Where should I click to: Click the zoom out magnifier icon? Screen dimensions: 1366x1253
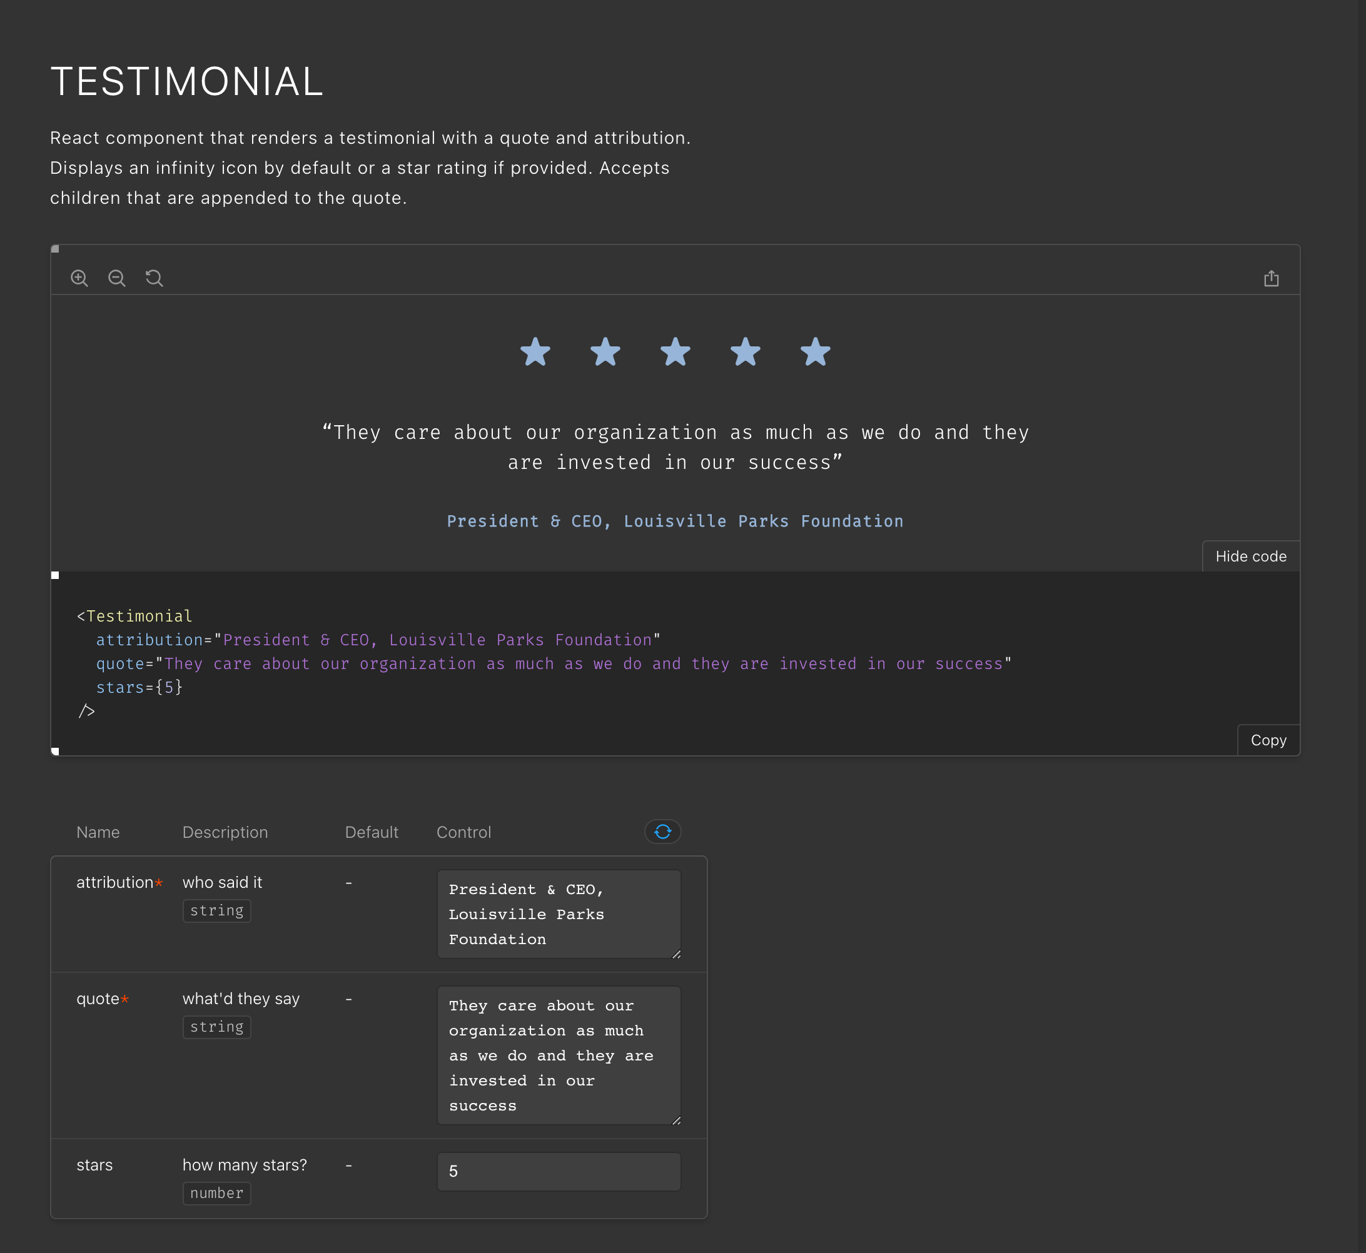click(x=117, y=278)
